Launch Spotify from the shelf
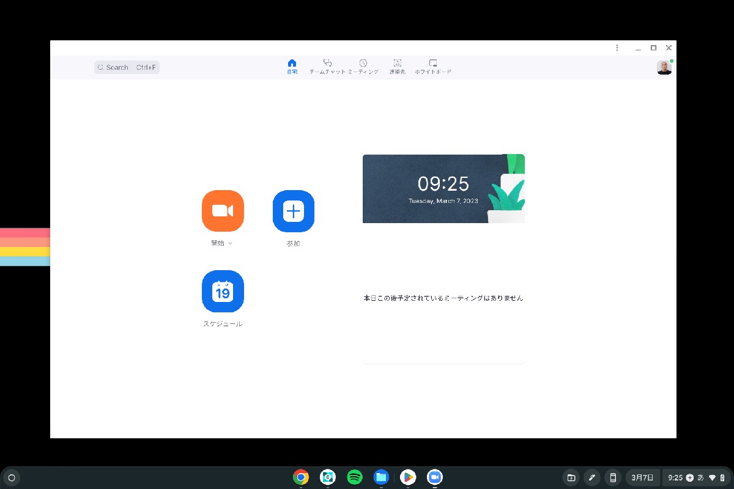734x489 pixels. (354, 477)
